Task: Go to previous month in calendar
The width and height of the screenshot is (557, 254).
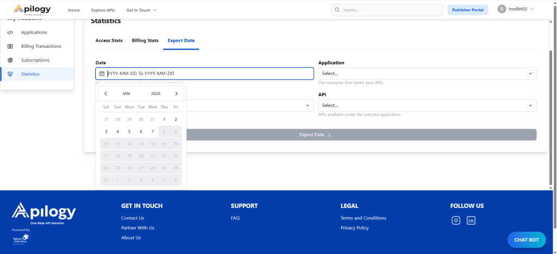Action: click(x=106, y=93)
